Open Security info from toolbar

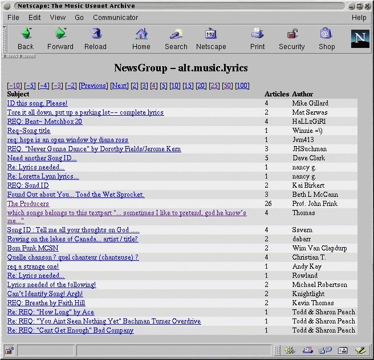click(291, 39)
